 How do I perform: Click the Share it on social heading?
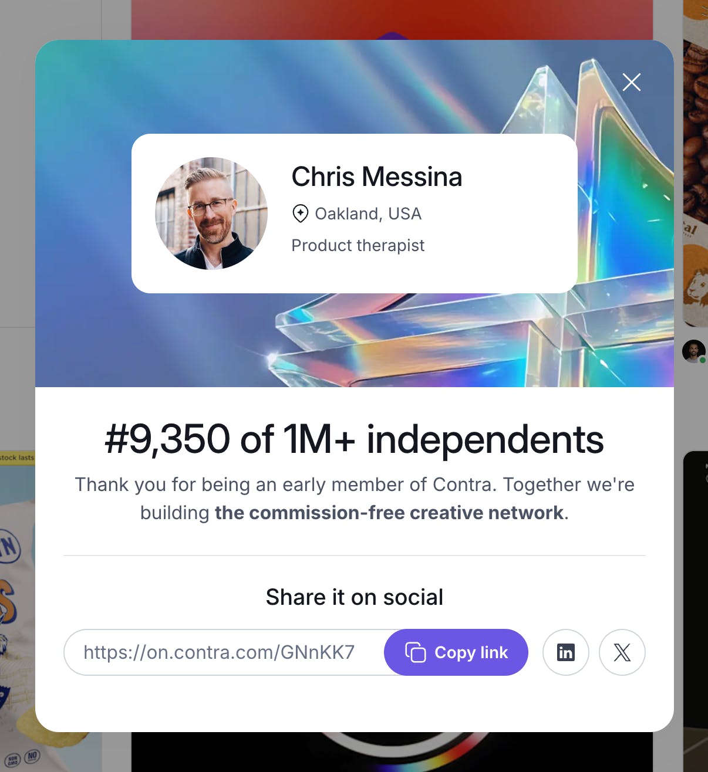[x=355, y=597]
